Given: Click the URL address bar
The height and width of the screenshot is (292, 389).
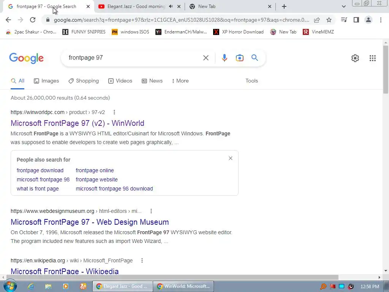Looking at the screenshot, I should (182, 20).
